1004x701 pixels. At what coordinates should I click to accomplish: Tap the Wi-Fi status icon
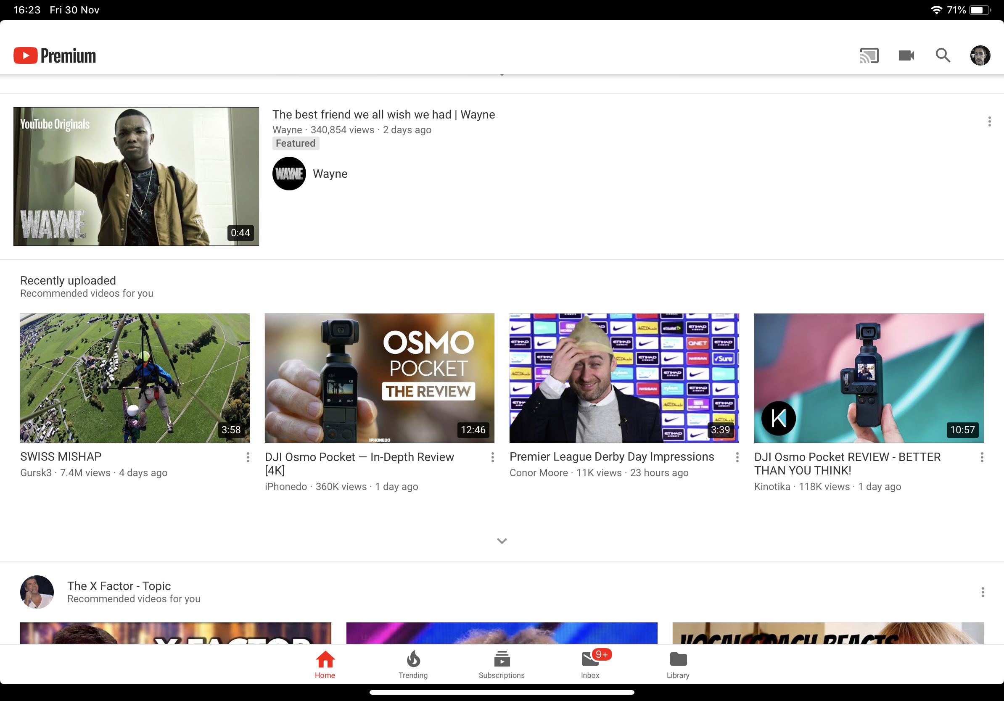[936, 10]
